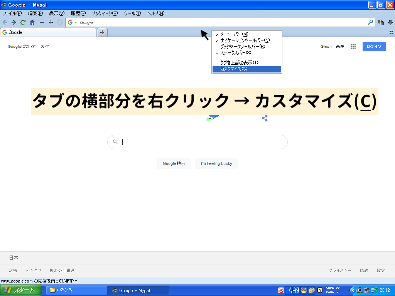Click the search magnifier in the address bar
Image resolution: width=395 pixels, height=296 pixels.
coord(370,22)
